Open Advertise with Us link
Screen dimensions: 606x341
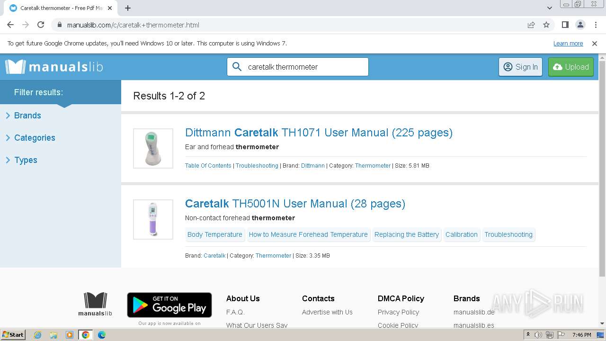327,312
